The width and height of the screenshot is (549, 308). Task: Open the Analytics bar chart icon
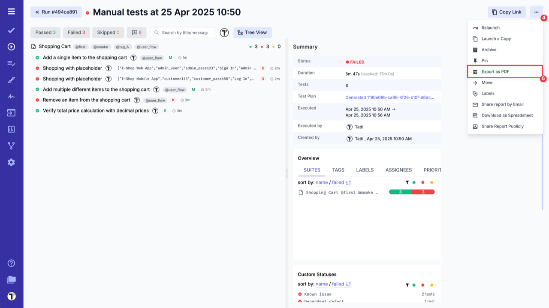click(x=11, y=129)
